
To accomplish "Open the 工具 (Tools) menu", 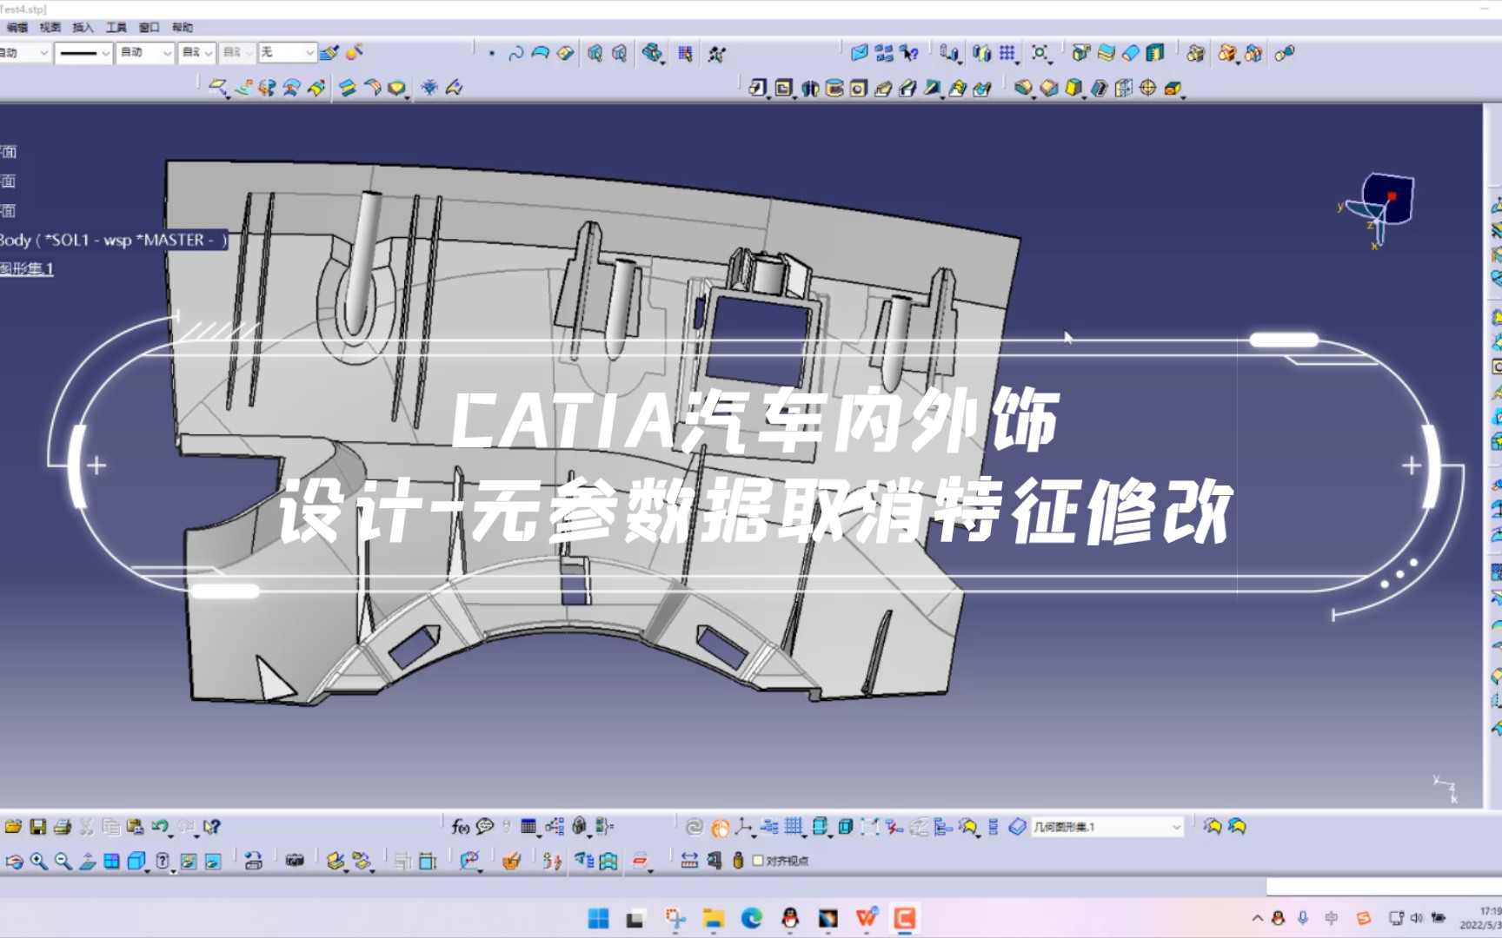I will pos(116,28).
